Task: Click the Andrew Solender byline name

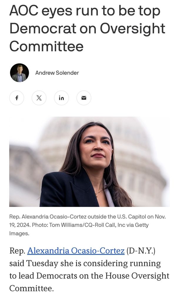Action: coord(57,73)
